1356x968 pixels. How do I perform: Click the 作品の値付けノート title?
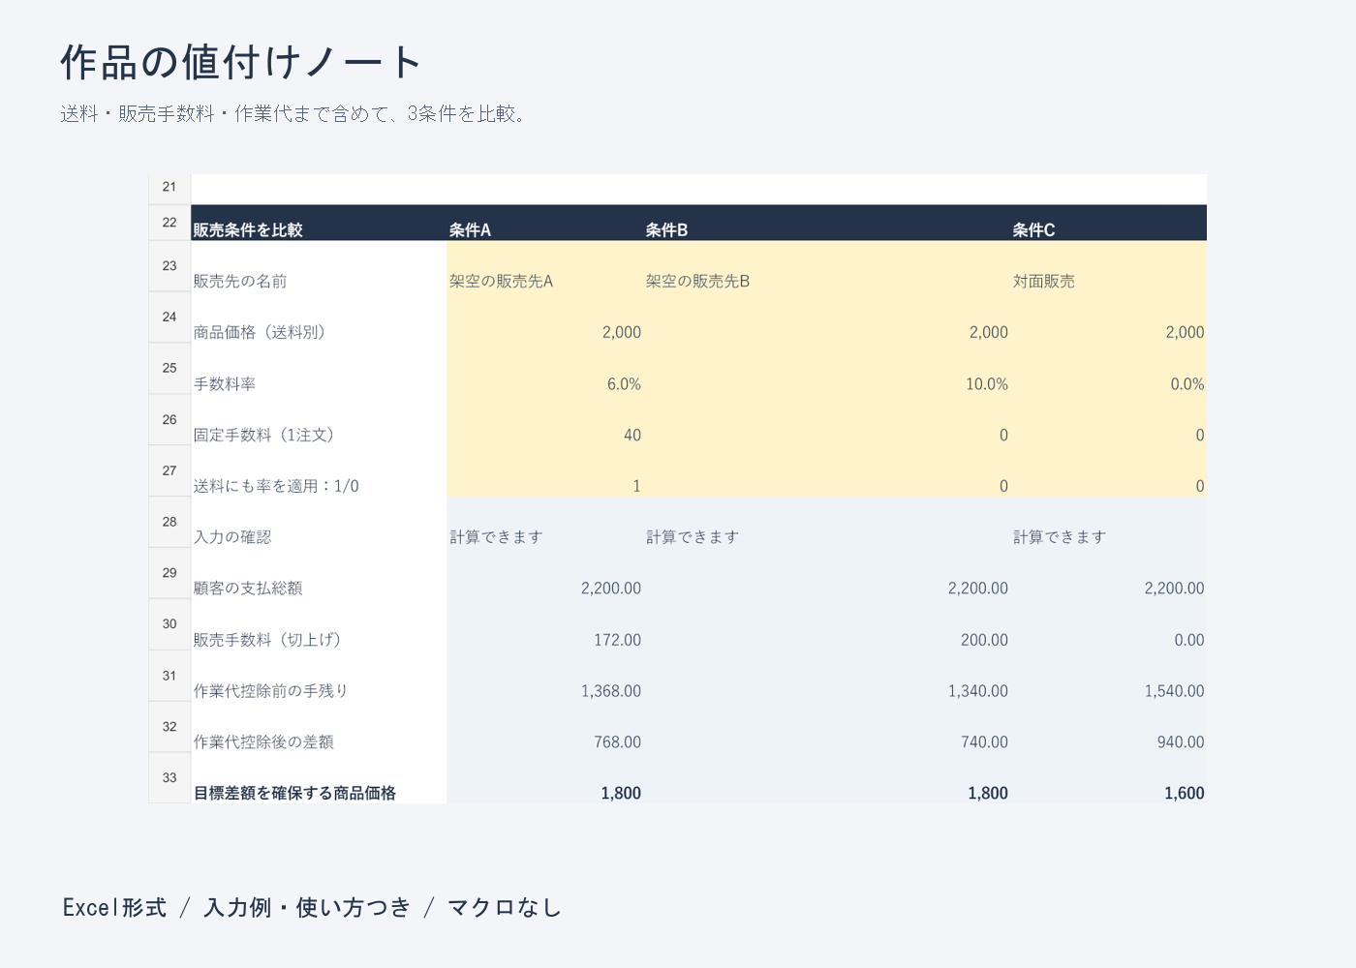[x=241, y=62]
